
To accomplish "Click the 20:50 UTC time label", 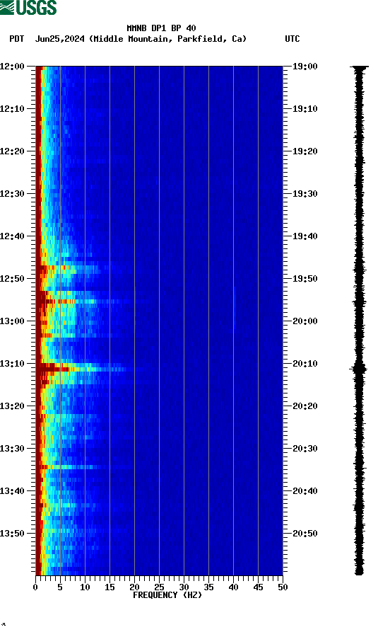I will point(305,534).
